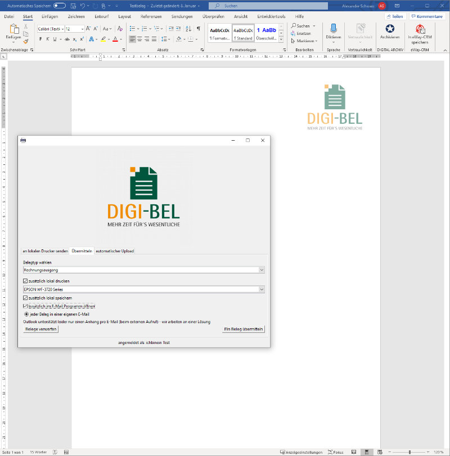Uncheck zusätzlich im E-Mail Programm öffnen

click(x=25, y=306)
